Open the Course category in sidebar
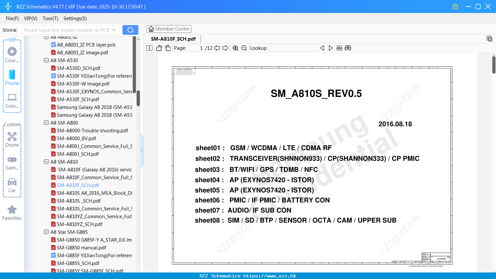The width and height of the screenshot is (496, 279). [x=12, y=55]
